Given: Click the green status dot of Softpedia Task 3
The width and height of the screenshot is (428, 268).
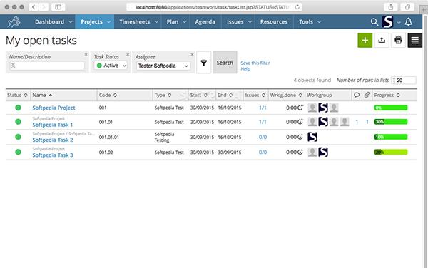Looking at the screenshot, I should tap(18, 152).
